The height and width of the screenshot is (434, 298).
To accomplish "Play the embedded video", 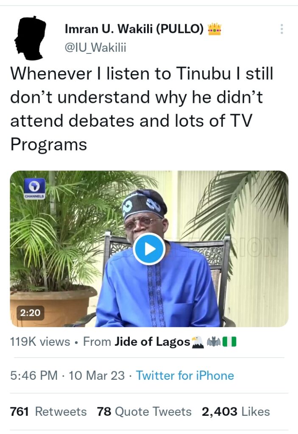I will tap(149, 249).
